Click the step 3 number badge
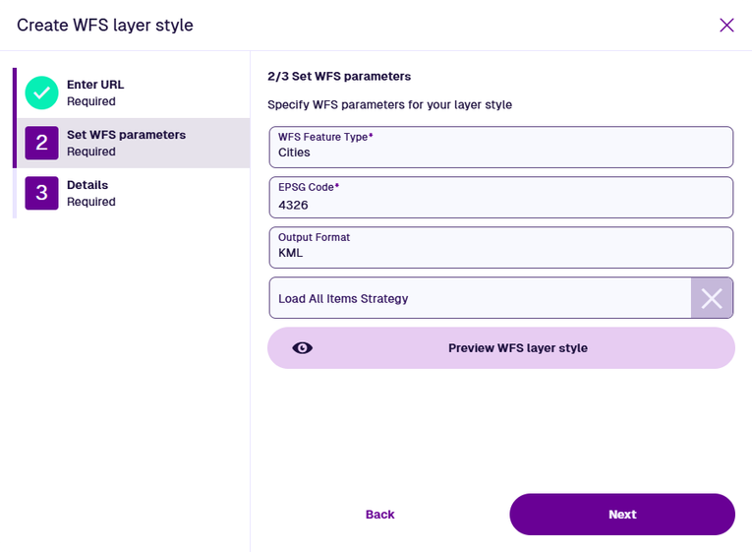The image size is (752, 552). point(41,193)
